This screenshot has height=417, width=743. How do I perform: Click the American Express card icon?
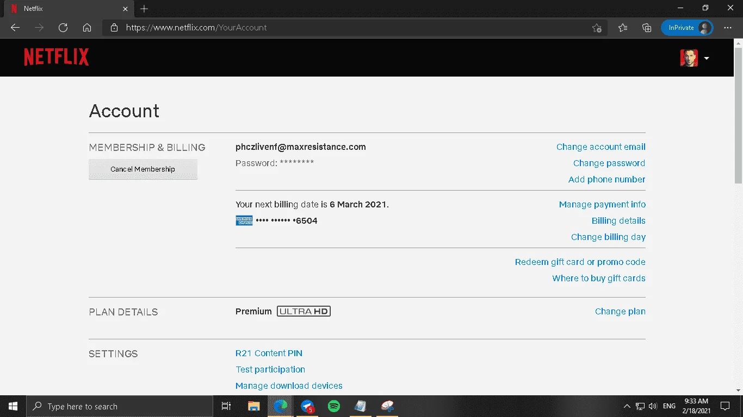point(244,220)
